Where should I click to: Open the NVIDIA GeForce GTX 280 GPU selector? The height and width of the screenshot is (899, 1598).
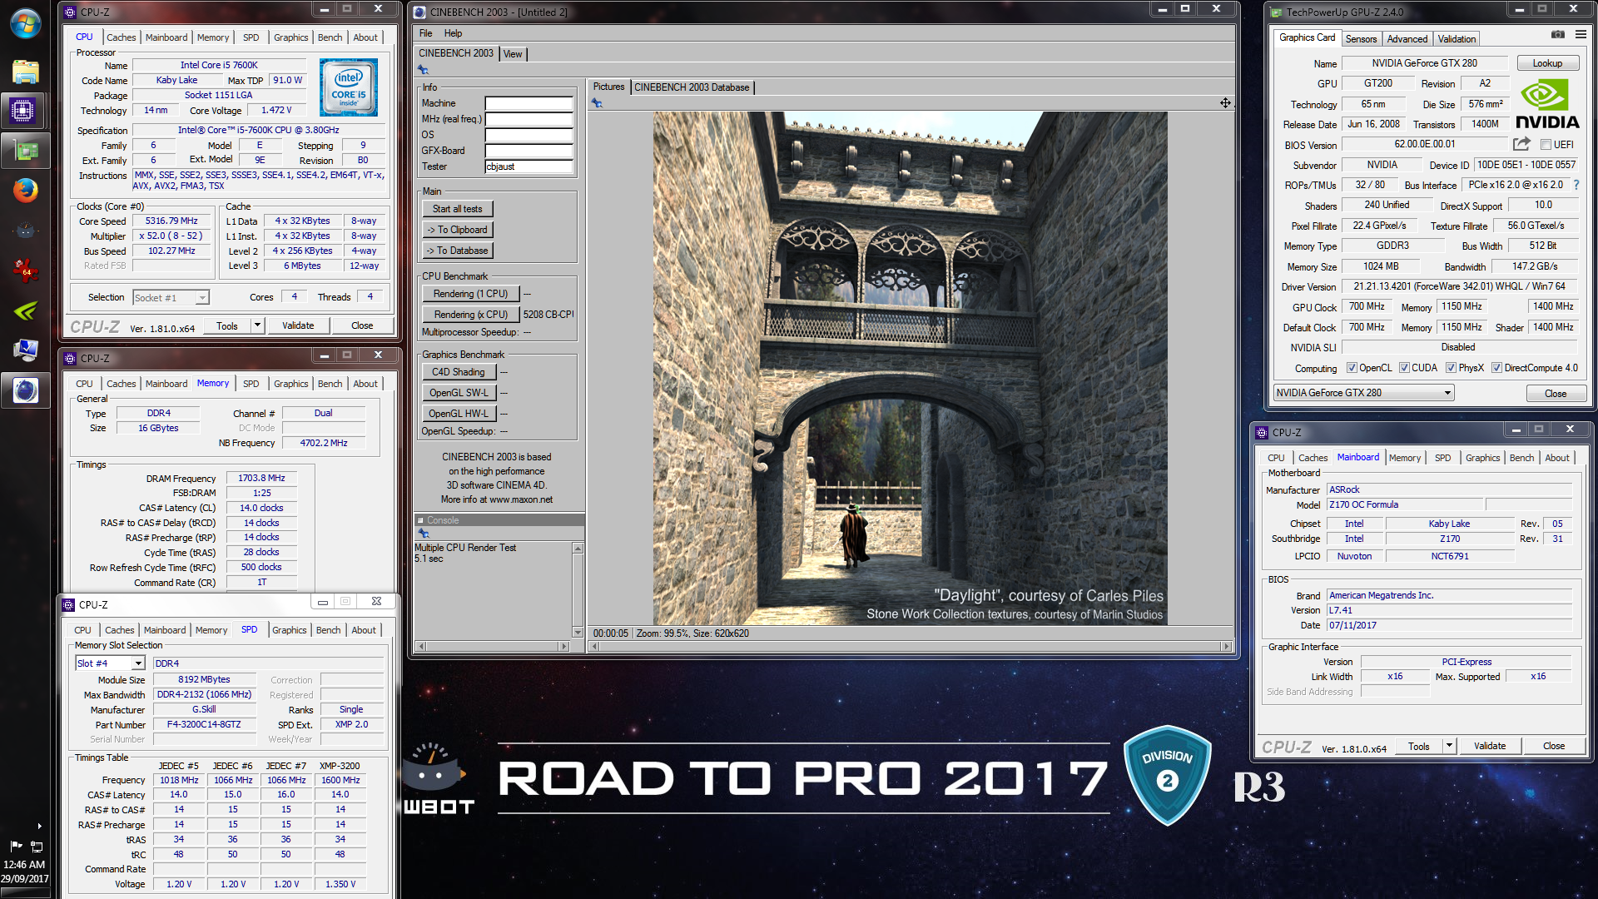point(1363,393)
